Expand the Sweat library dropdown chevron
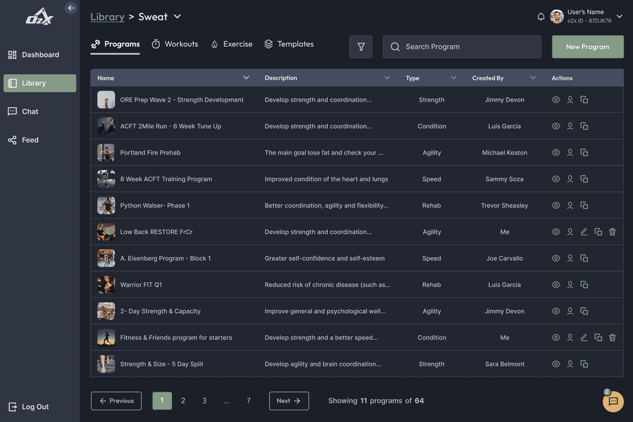This screenshot has width=633, height=422. tap(177, 17)
